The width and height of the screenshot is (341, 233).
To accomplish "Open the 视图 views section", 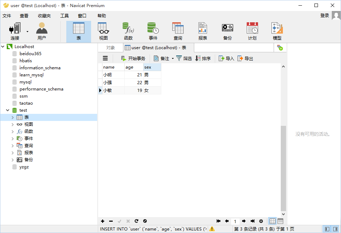I will (103, 31).
